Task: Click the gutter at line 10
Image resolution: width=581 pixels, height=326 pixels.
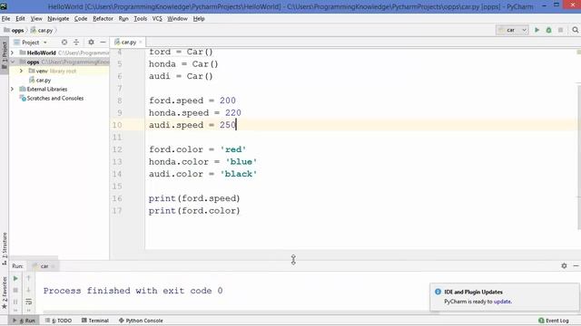Action: (127, 125)
